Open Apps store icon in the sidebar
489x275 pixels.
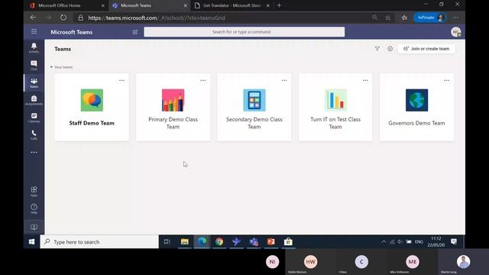click(34, 191)
